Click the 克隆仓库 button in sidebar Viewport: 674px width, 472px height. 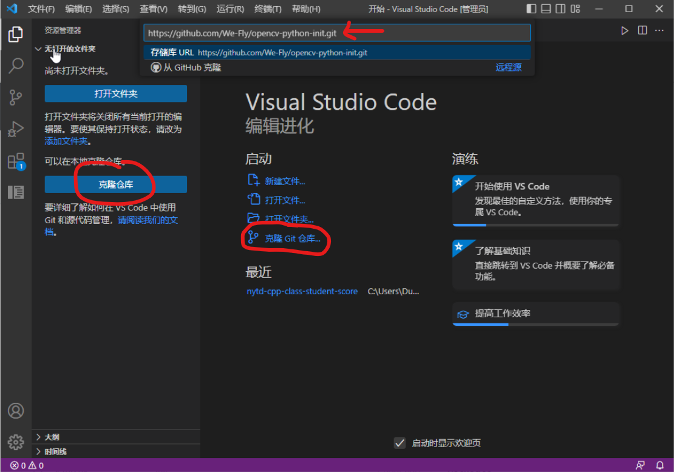pyautogui.click(x=115, y=184)
